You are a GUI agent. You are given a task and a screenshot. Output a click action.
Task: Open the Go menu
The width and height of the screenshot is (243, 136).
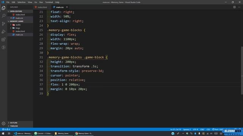click(x=36, y=2)
